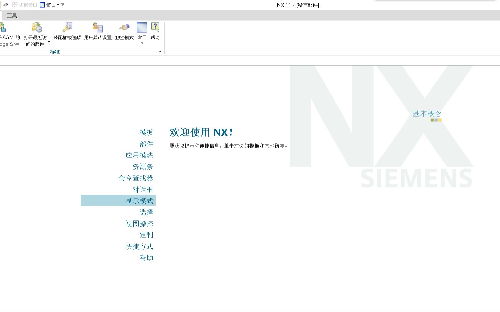Image resolution: width=500 pixels, height=312 pixels.
Task: Expand the ribbon 窗口 dropdown arrow
Action: 142,43
